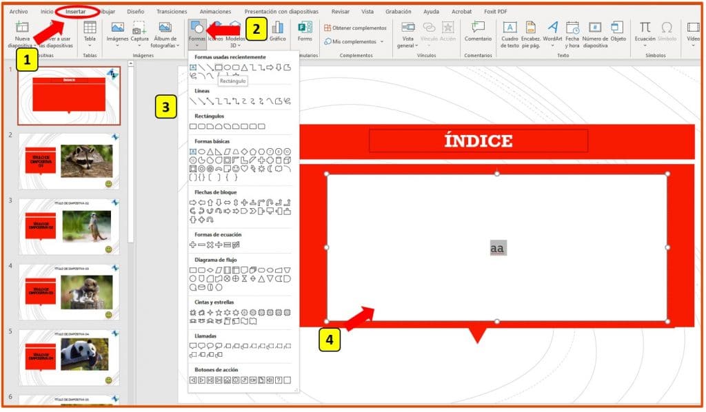Click the Vídeo icon

tap(693, 28)
